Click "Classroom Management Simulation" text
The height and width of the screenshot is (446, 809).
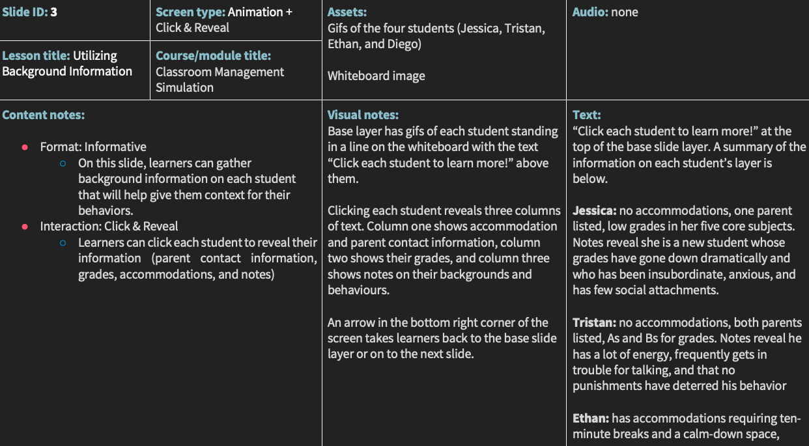tap(220, 79)
